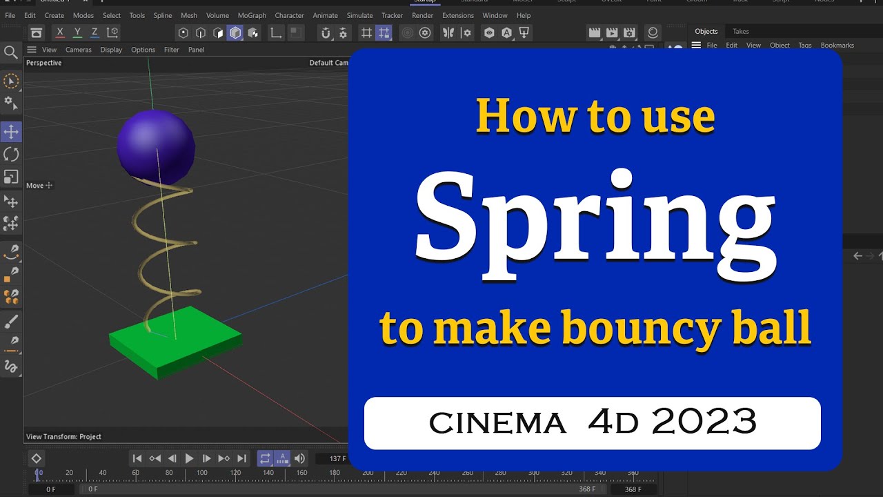Open the viewport gear settings icon
883x497 pixels.
pyautogui.click(x=425, y=32)
